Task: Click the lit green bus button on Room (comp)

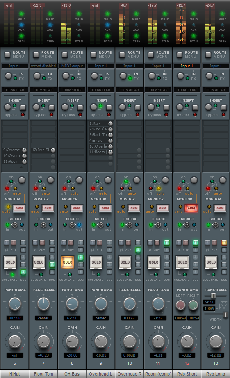Action: pyautogui.click(x=166, y=243)
